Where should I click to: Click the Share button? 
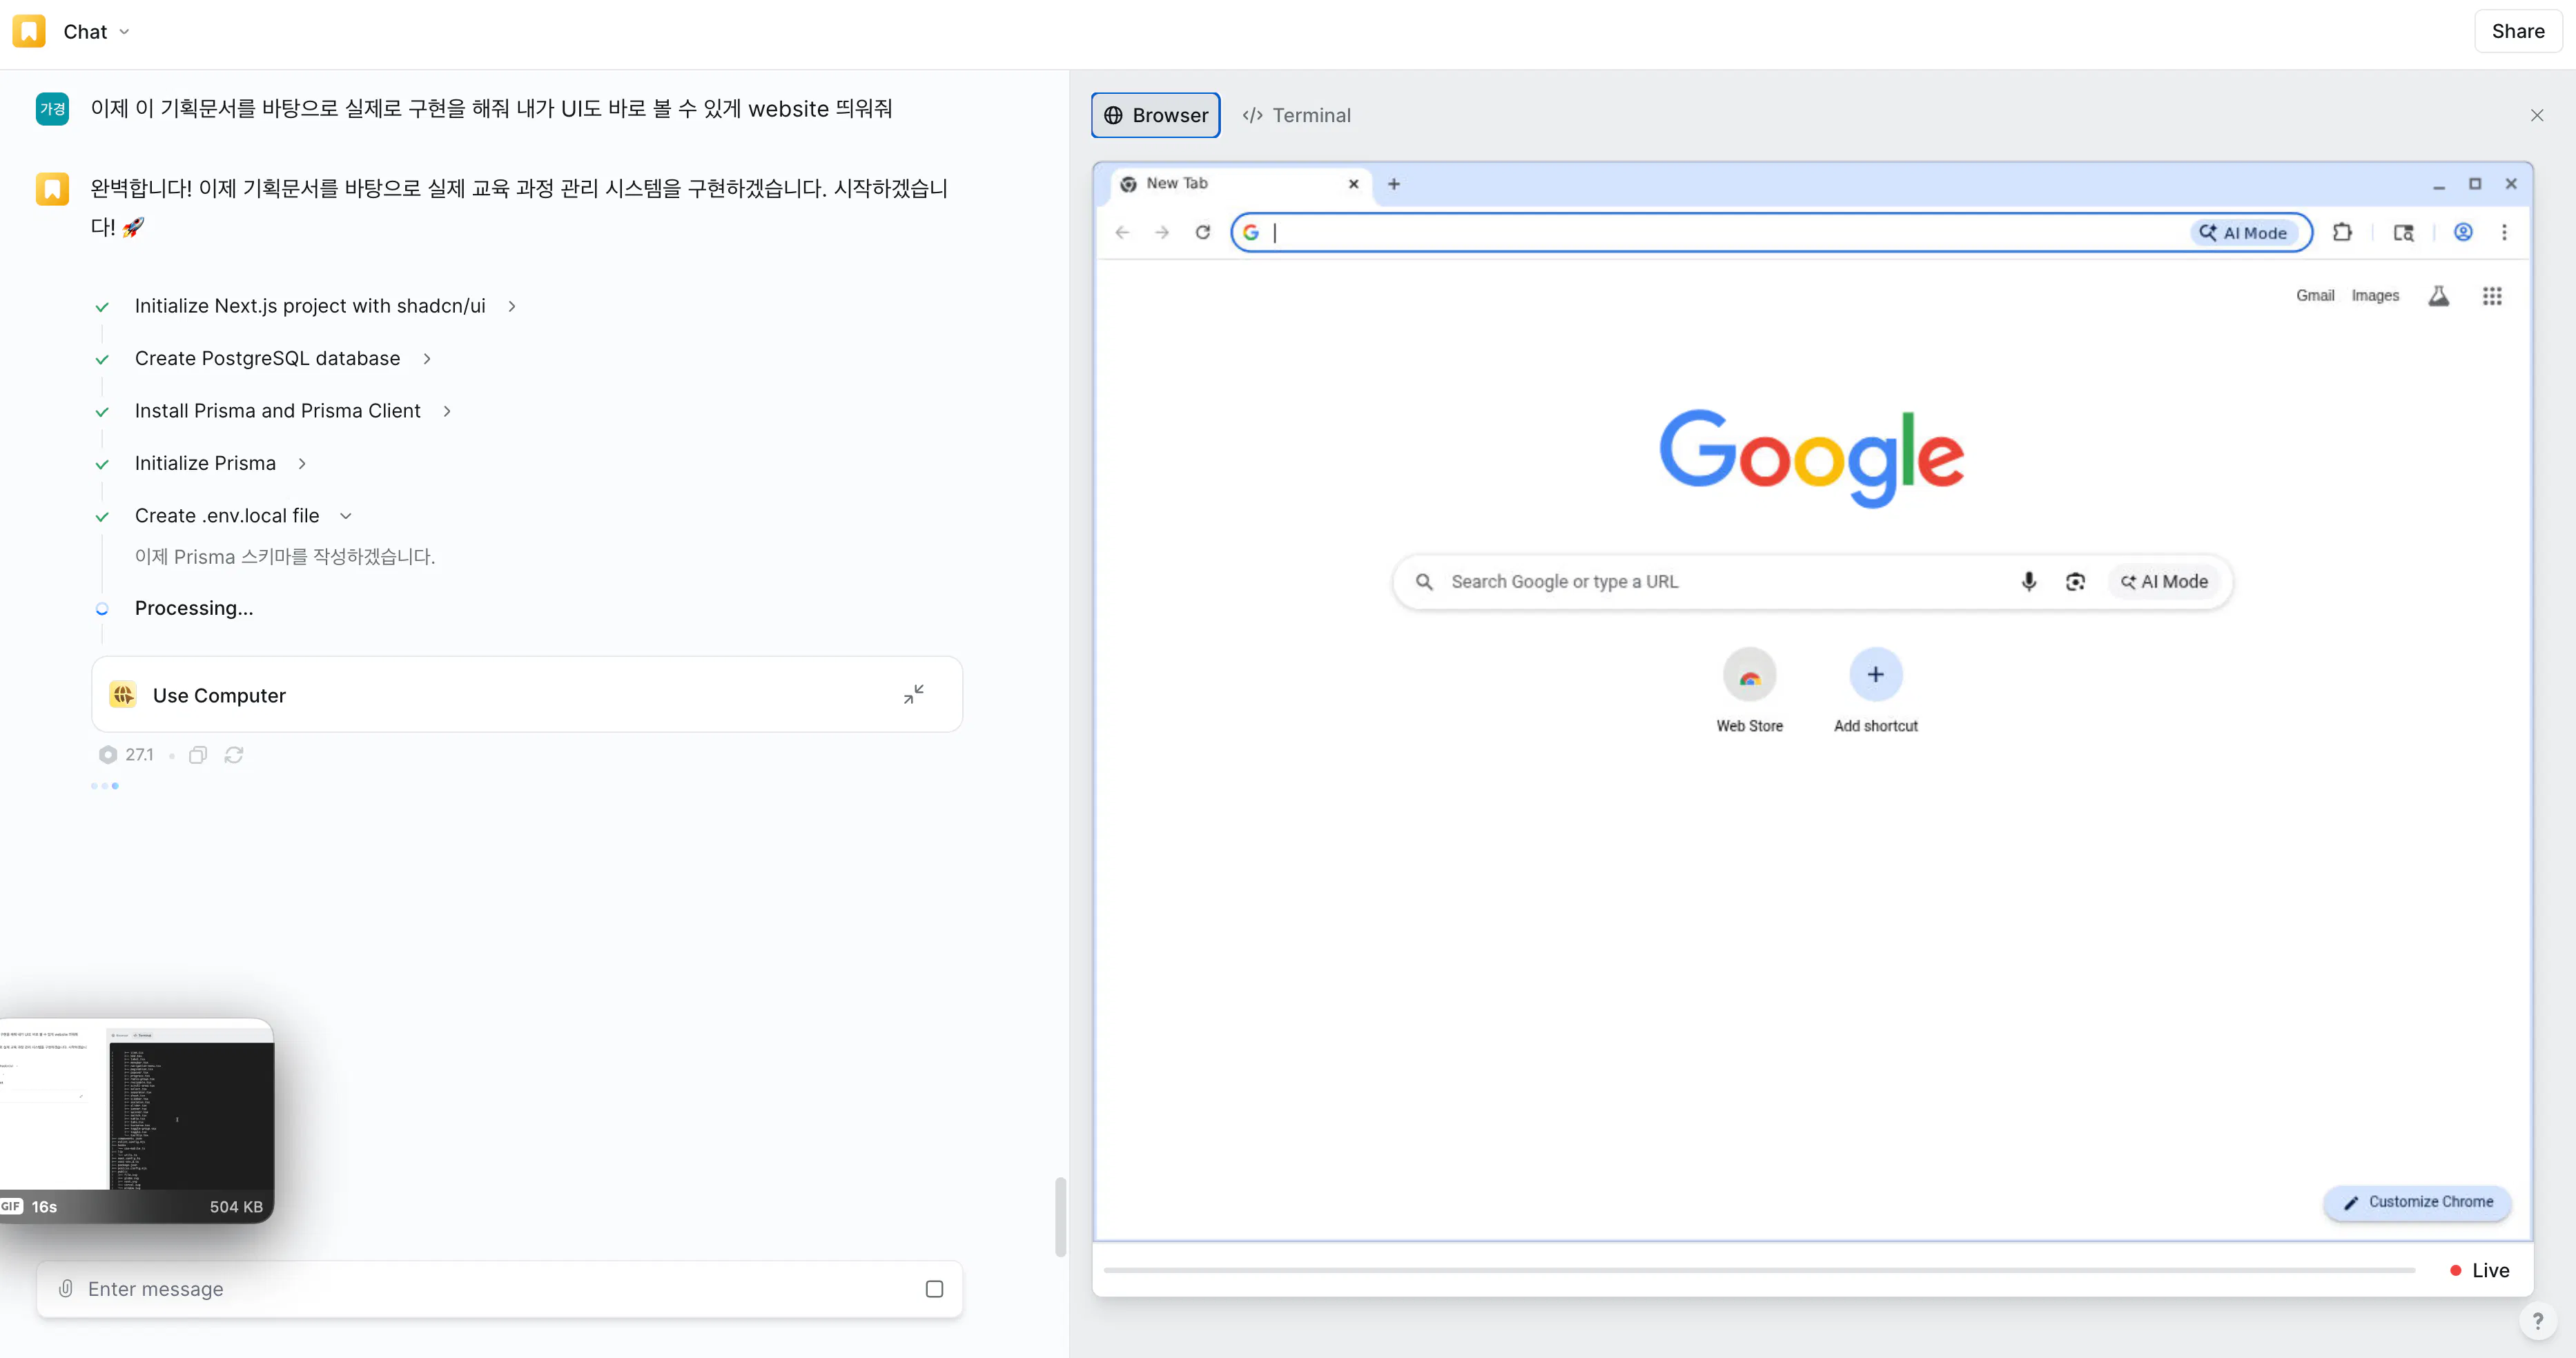2517,31
